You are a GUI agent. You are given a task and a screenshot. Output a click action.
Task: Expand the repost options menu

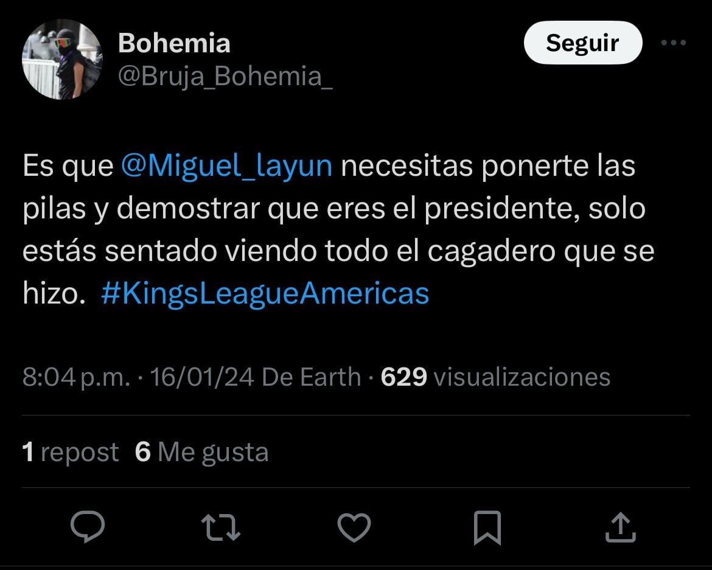pyautogui.click(x=221, y=527)
